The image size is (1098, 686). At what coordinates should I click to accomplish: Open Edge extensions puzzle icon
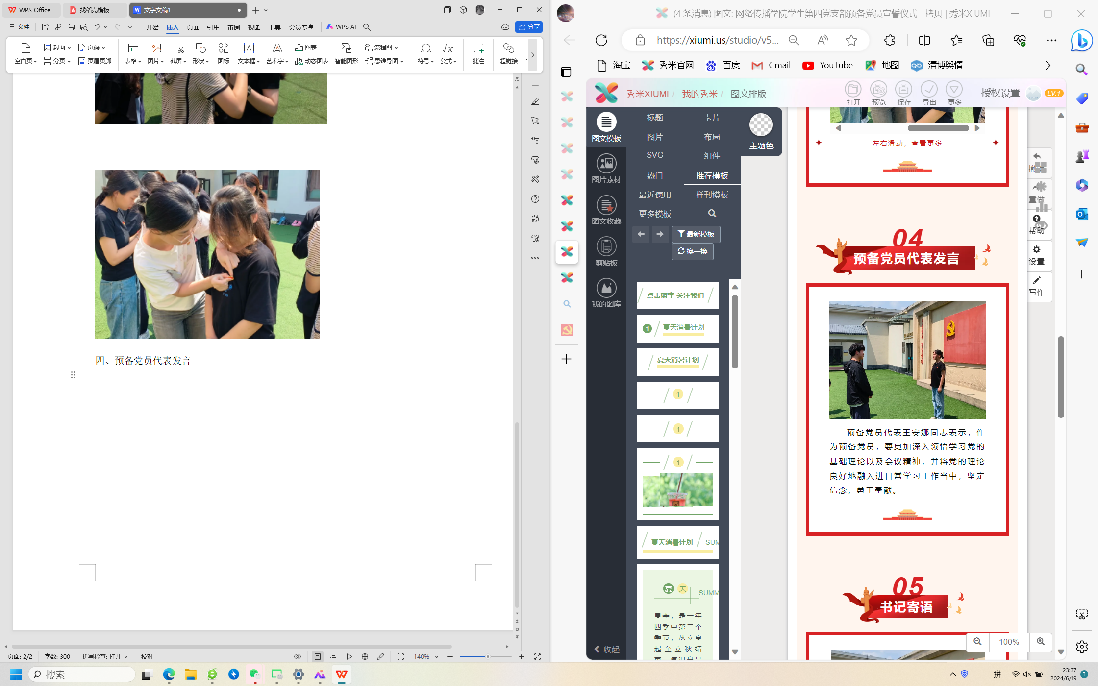tap(890, 40)
